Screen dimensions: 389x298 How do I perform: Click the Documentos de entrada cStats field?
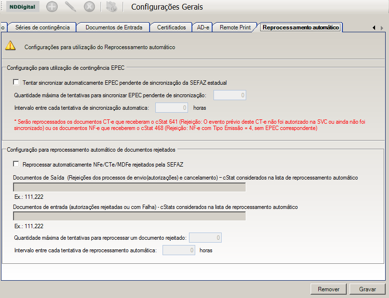click(129, 216)
